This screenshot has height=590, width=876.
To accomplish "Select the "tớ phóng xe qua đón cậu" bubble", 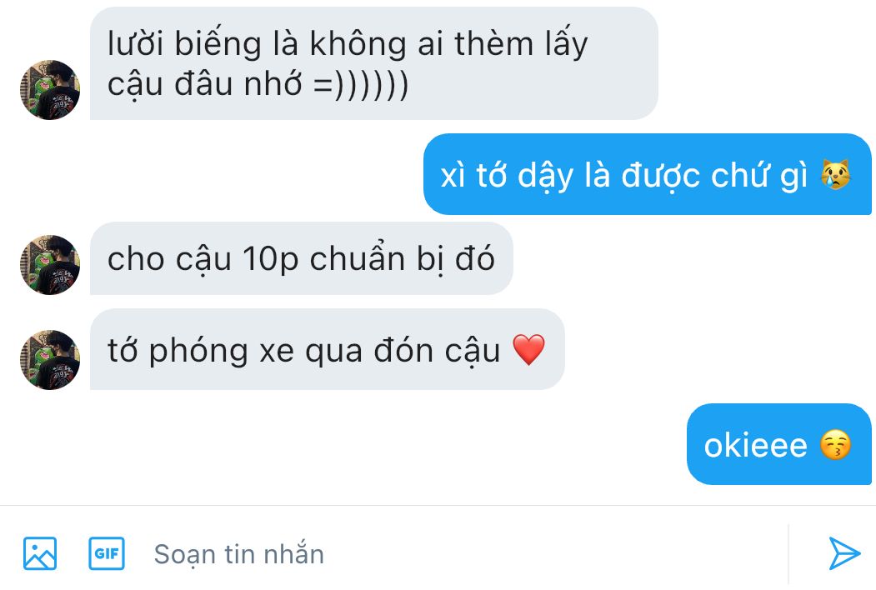I will tap(327, 349).
